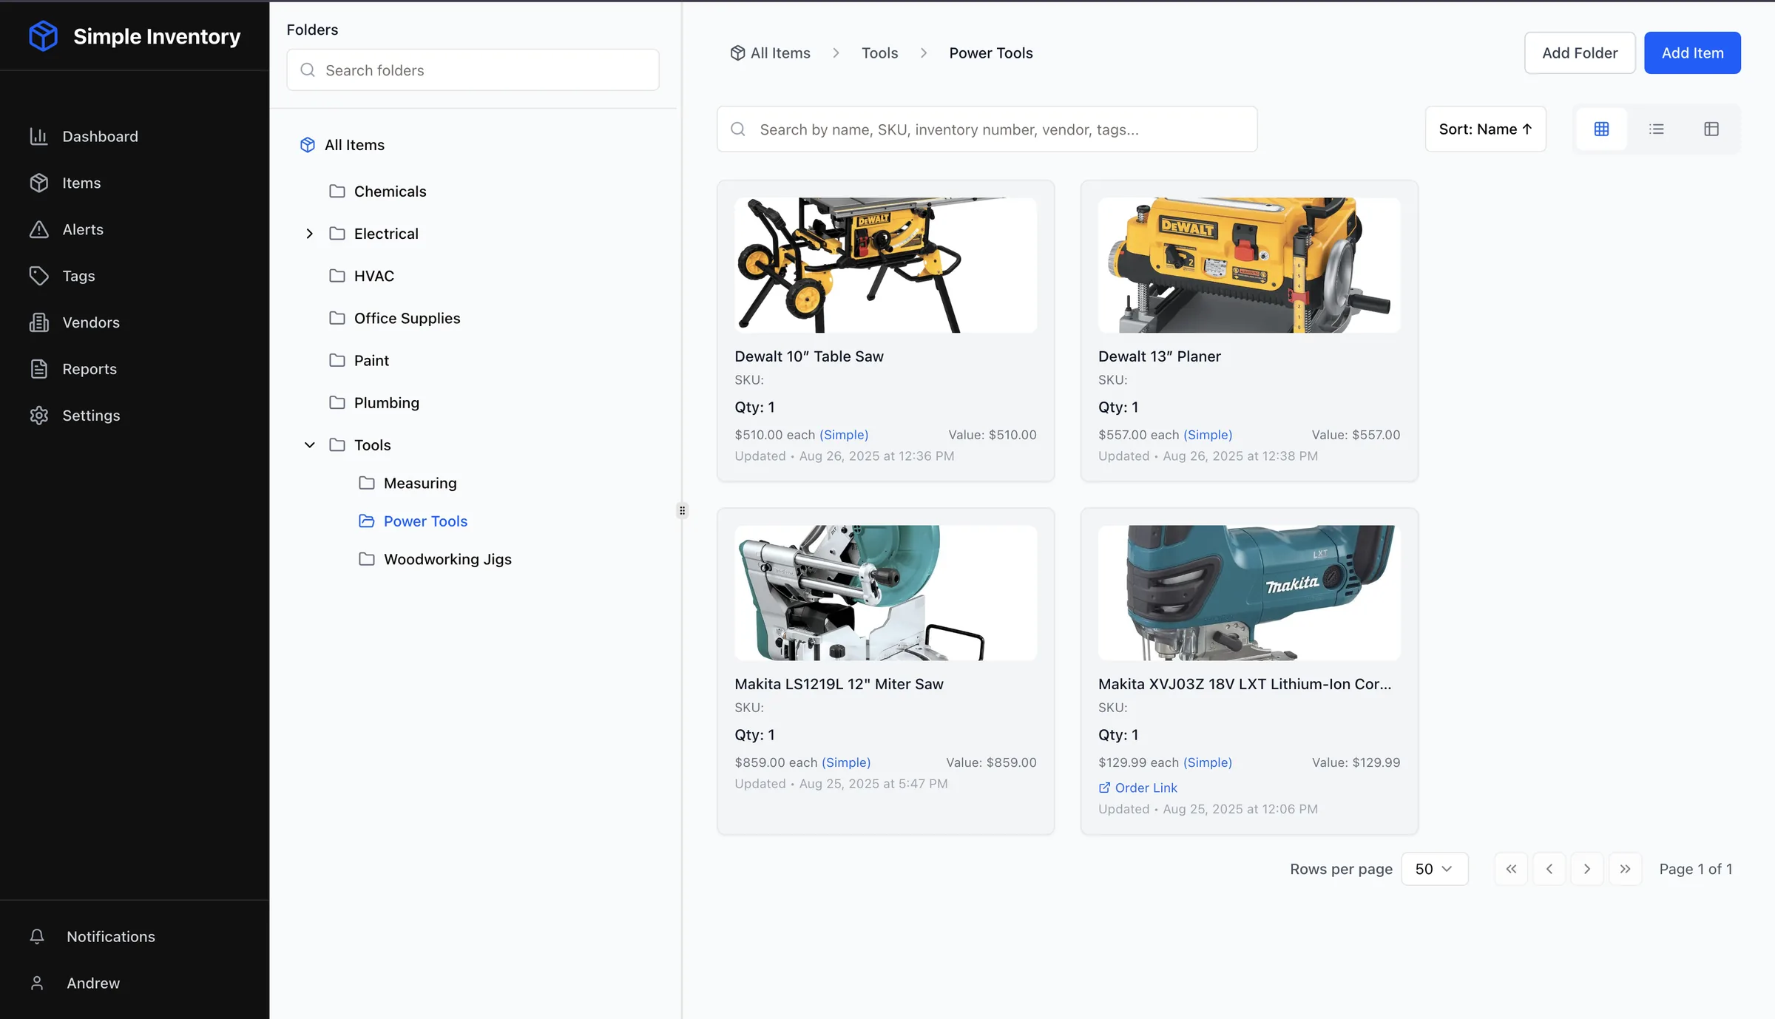Click the Notifications bell icon
1775x1019 pixels.
pyautogui.click(x=37, y=936)
